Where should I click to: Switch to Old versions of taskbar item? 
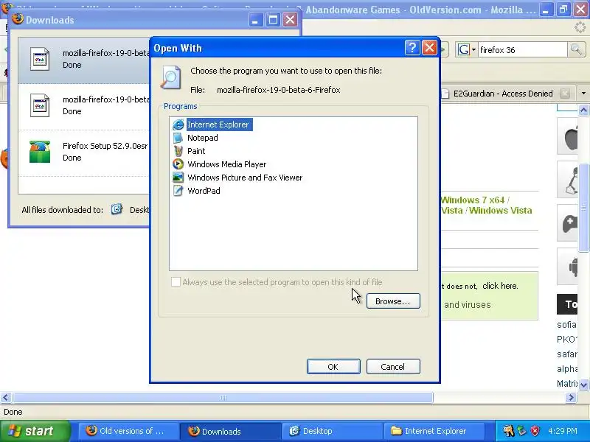pyautogui.click(x=128, y=431)
